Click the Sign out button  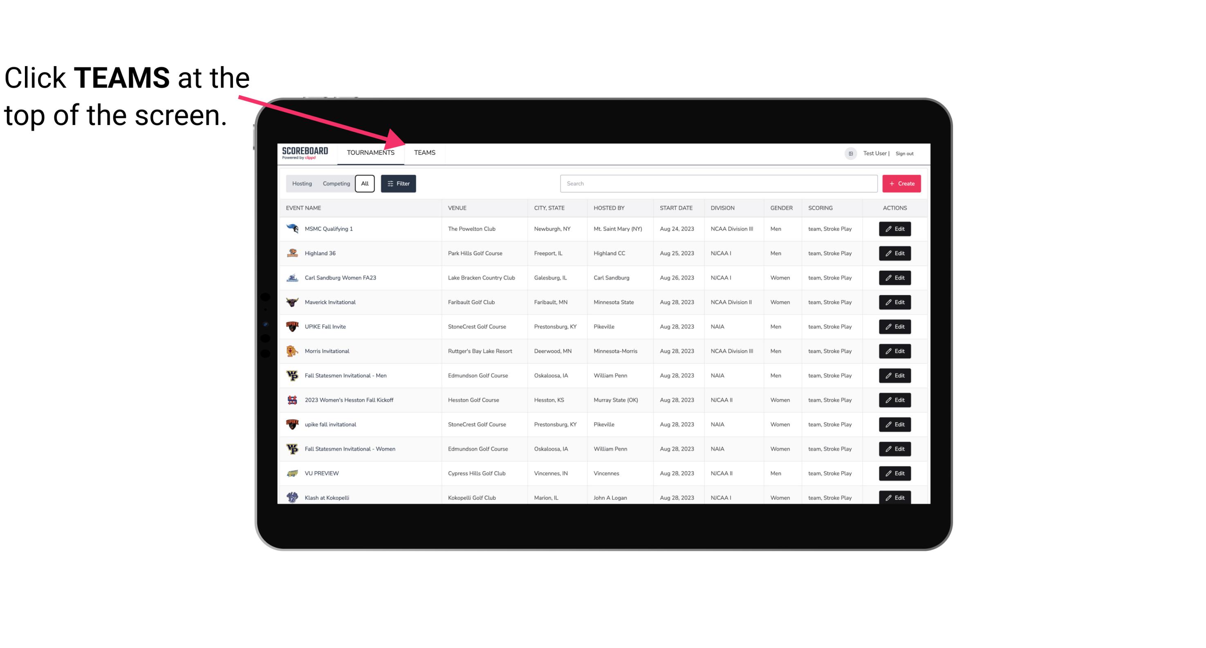905,152
